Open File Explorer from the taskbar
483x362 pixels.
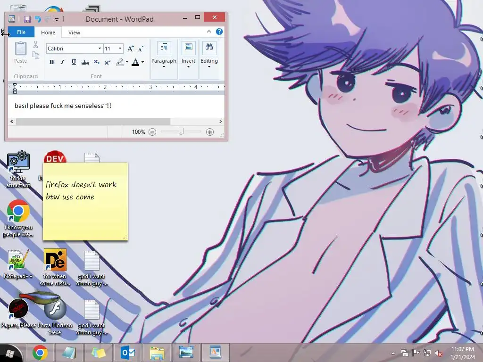click(x=157, y=353)
